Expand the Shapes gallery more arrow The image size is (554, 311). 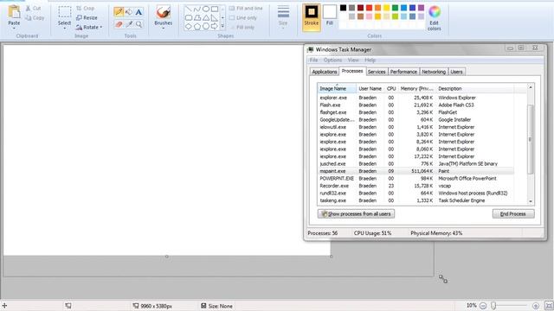coord(222,26)
